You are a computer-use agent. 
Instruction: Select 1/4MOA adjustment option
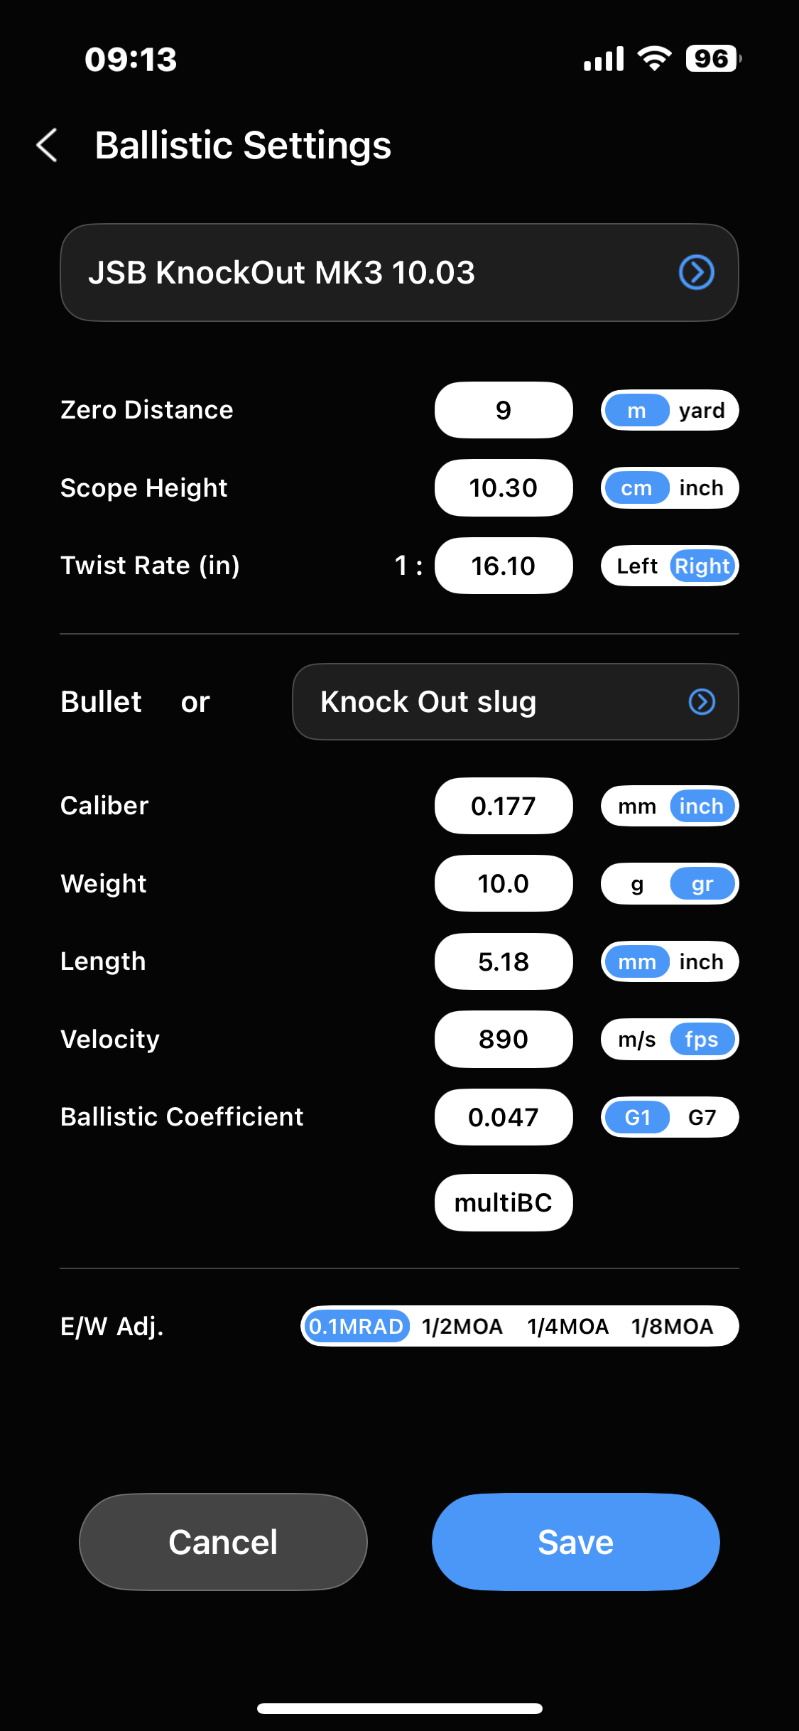tap(567, 1327)
